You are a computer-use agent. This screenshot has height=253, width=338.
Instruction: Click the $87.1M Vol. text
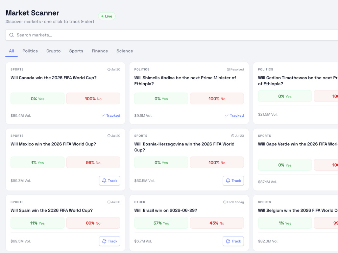point(267,182)
